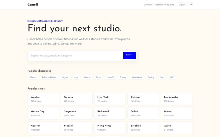Open the Mexico City card

pyautogui.click(x=43, y=113)
